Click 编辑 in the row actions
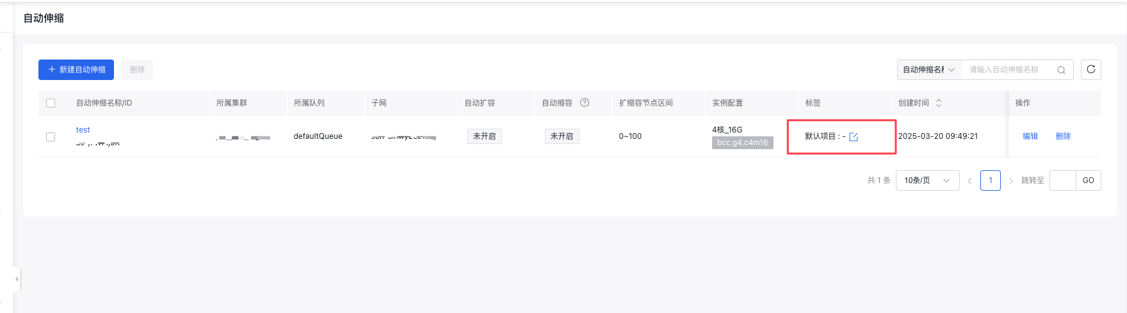Screen dimensions: 1127x313 click(x=1030, y=136)
